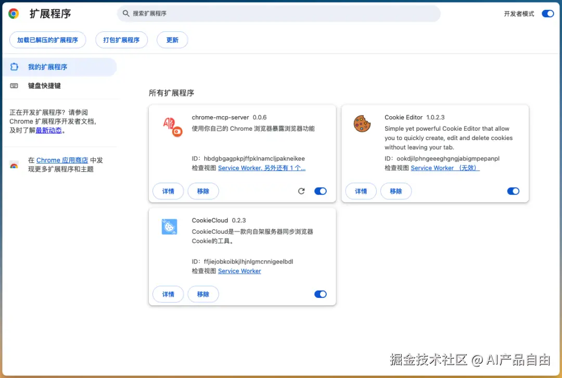Open CookieCloud Service Worker link
The width and height of the screenshot is (562, 378).
tap(239, 271)
